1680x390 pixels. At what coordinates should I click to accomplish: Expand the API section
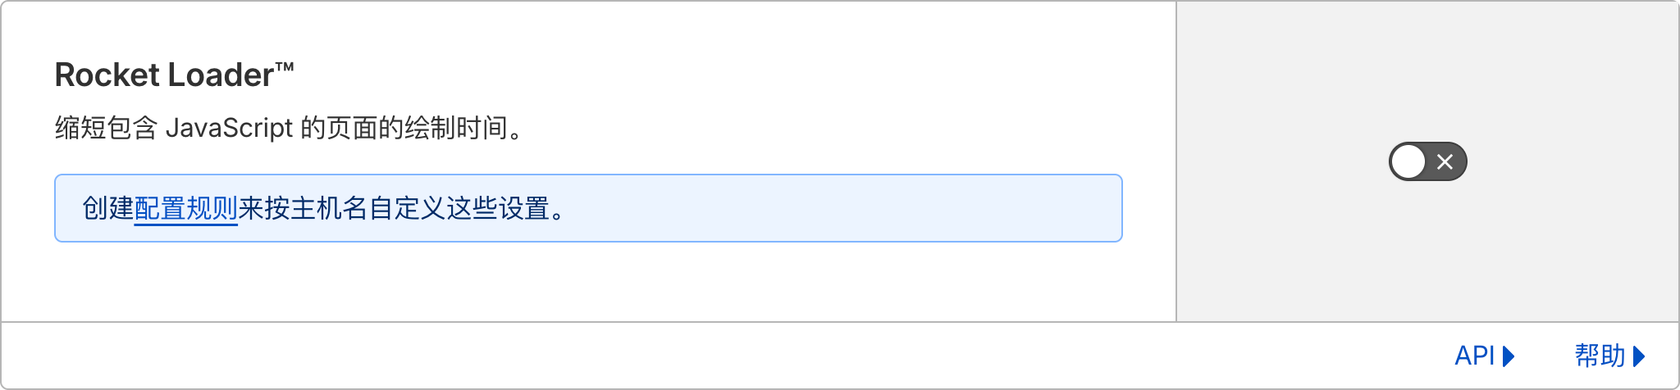click(1483, 356)
